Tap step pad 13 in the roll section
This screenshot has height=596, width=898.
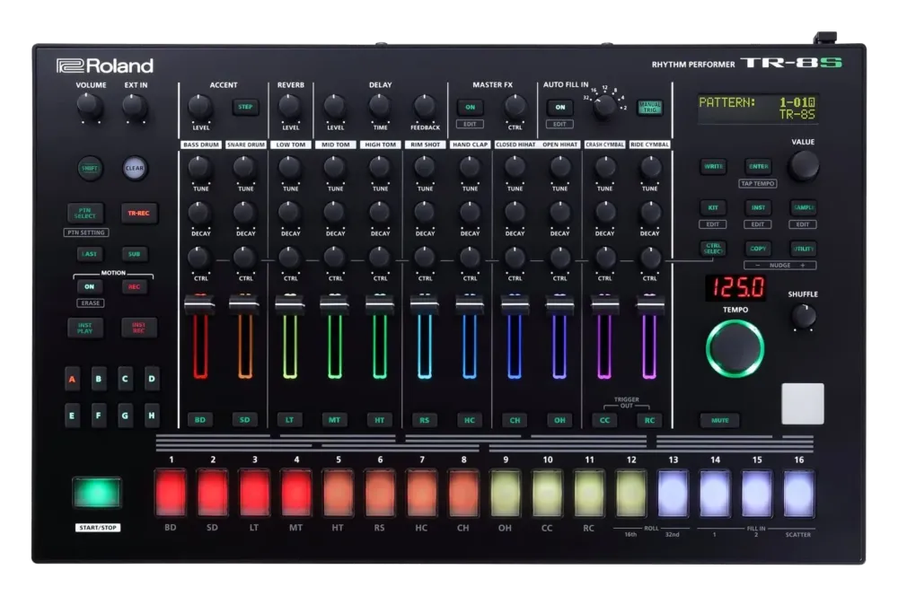point(673,493)
